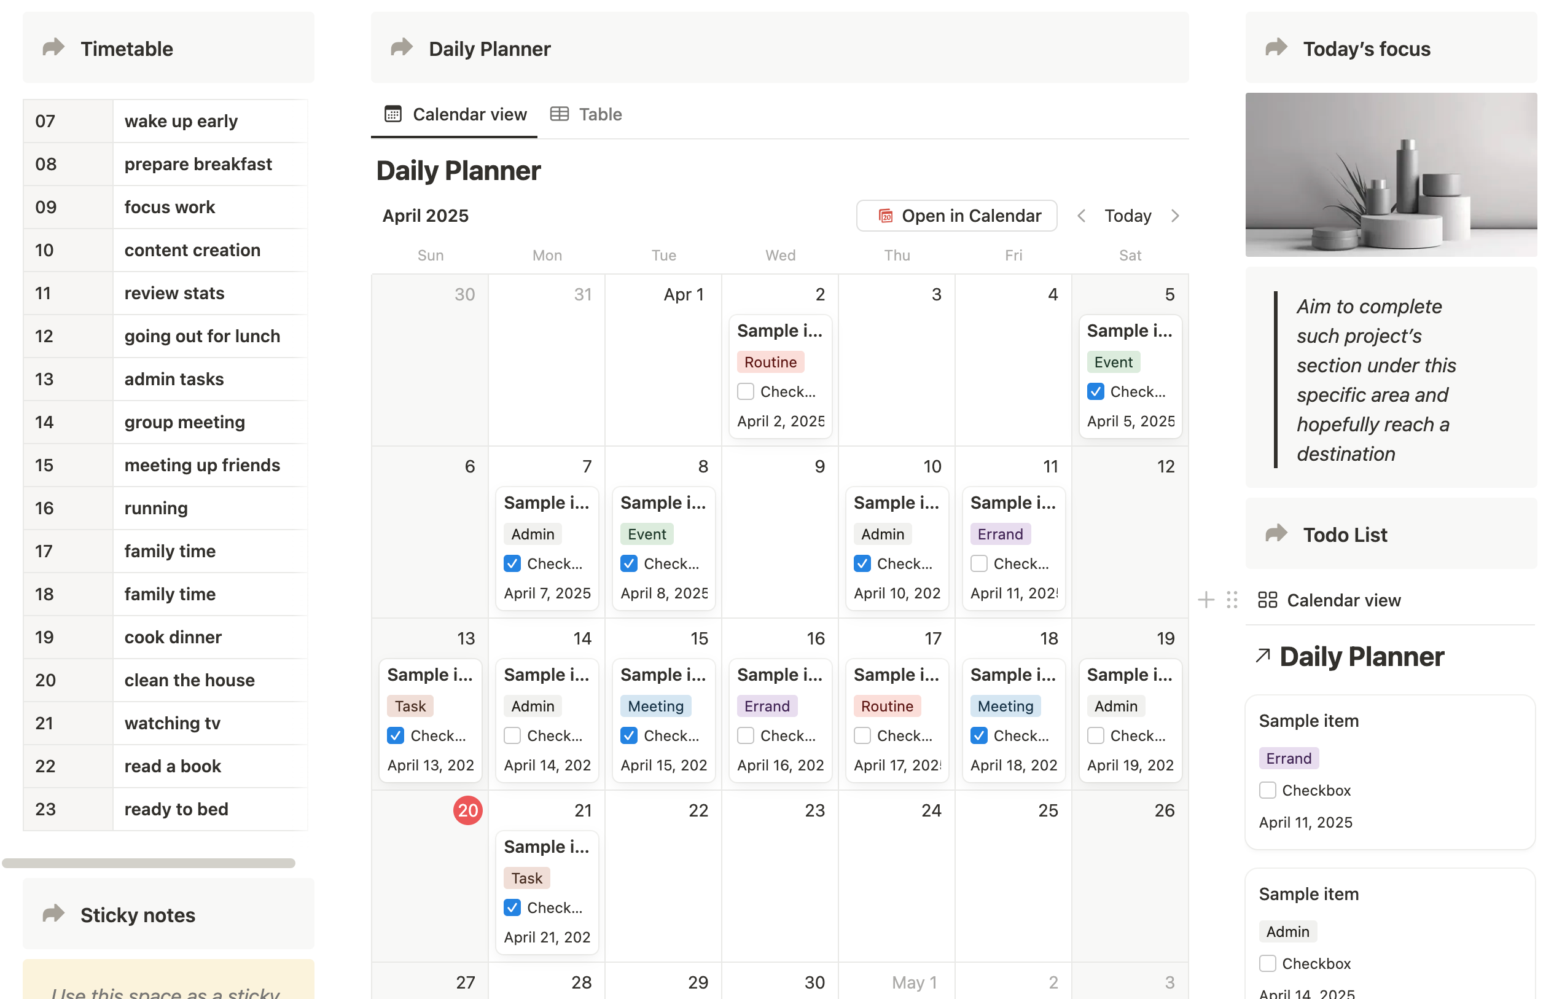Click the Timetable arrow icon
Image resolution: width=1554 pixels, height=999 pixels.
pyautogui.click(x=53, y=48)
